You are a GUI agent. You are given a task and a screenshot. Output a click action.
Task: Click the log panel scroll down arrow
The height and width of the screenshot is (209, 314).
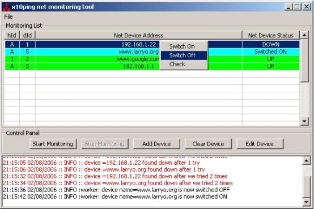click(307, 202)
